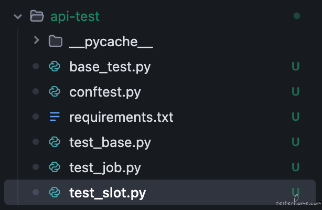Click the text file icon beside requirements.txt
The height and width of the screenshot is (210, 322).
[55, 117]
